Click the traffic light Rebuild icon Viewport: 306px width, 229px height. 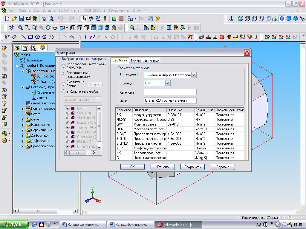pyautogui.click(x=105, y=18)
